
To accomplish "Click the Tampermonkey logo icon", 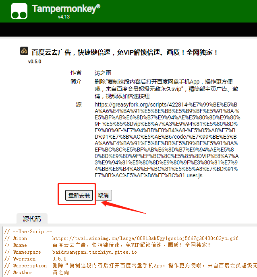I will coord(19,11).
